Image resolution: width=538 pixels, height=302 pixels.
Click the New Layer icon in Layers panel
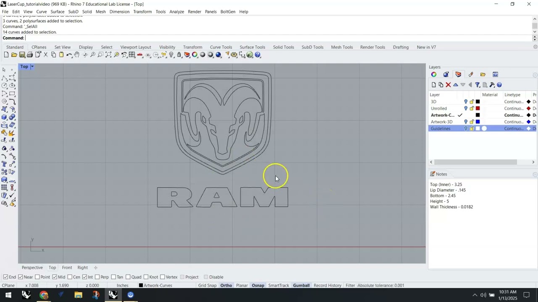[434, 85]
